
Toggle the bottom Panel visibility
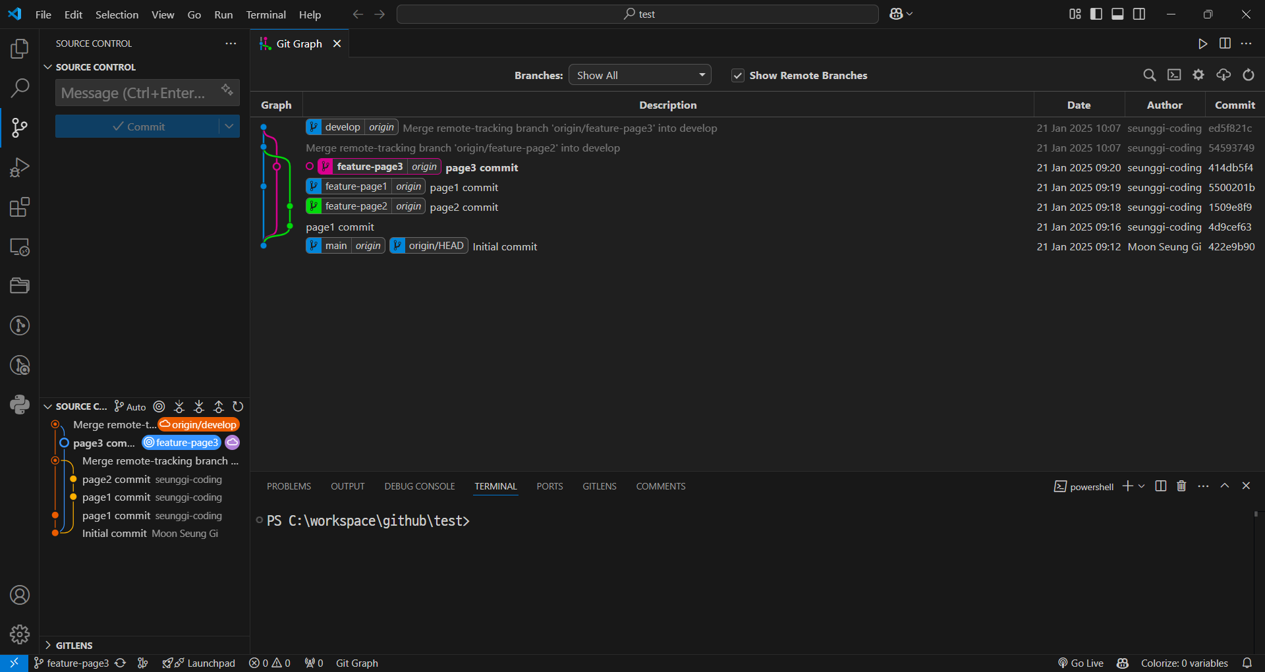tap(1117, 14)
